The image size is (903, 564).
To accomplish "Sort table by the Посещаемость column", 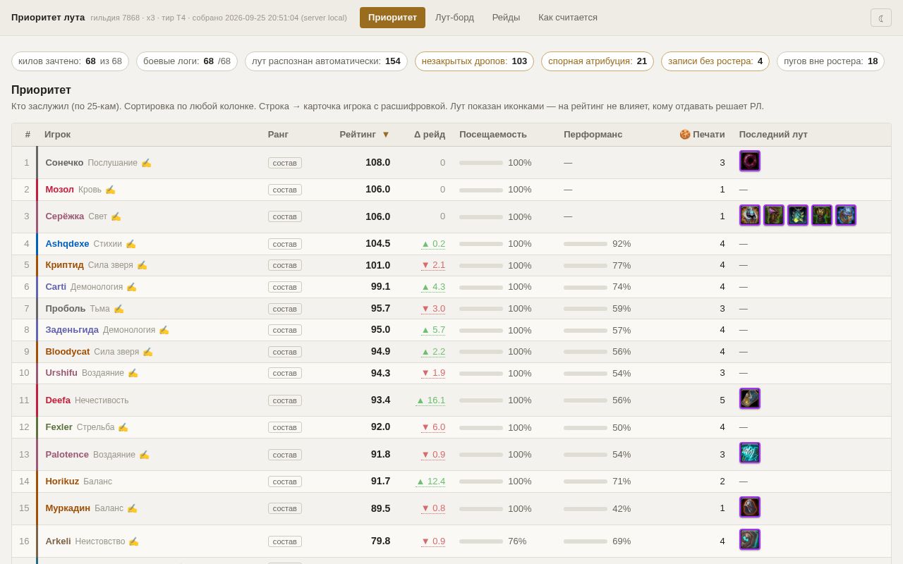I will [493, 135].
